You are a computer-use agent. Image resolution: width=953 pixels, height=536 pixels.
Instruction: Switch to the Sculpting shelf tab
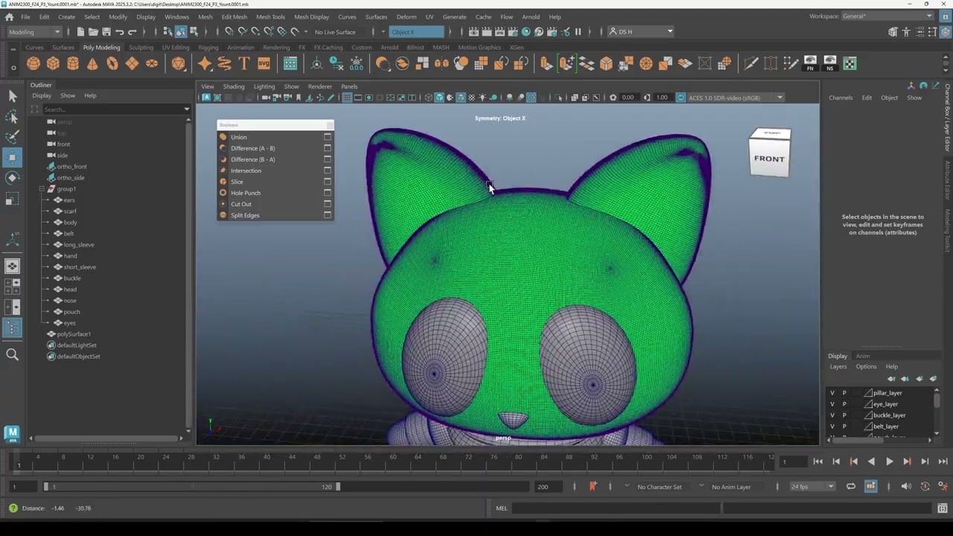[141, 48]
